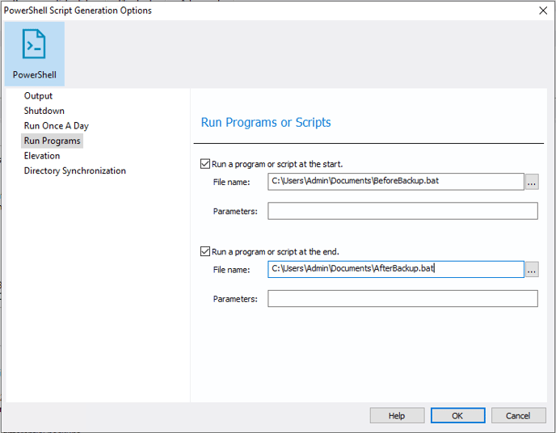The height and width of the screenshot is (433, 556).
Task: Open the Output settings page
Action: pyautogui.click(x=38, y=96)
